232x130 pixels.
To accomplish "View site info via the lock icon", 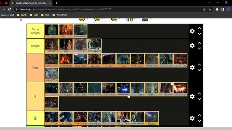I will tap(17, 9).
